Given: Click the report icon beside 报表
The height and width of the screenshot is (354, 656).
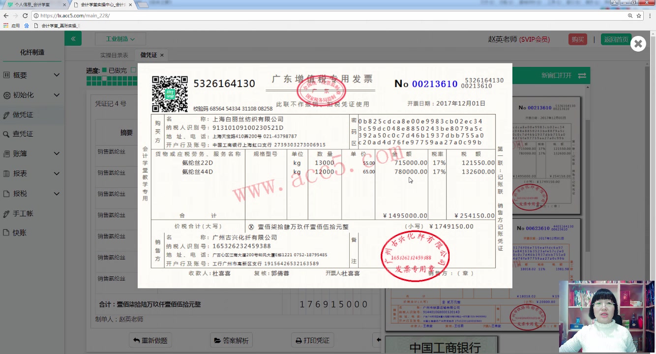Looking at the screenshot, I should 6,174.
